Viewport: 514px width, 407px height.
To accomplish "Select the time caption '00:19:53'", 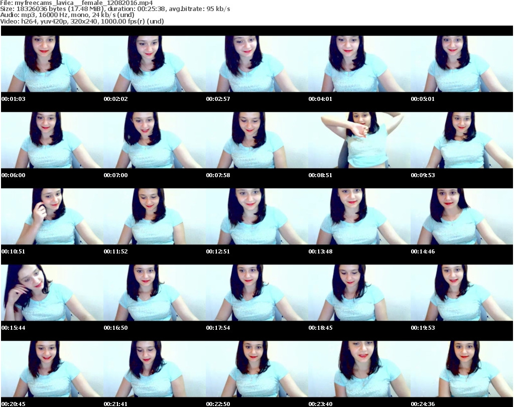I will (423, 328).
